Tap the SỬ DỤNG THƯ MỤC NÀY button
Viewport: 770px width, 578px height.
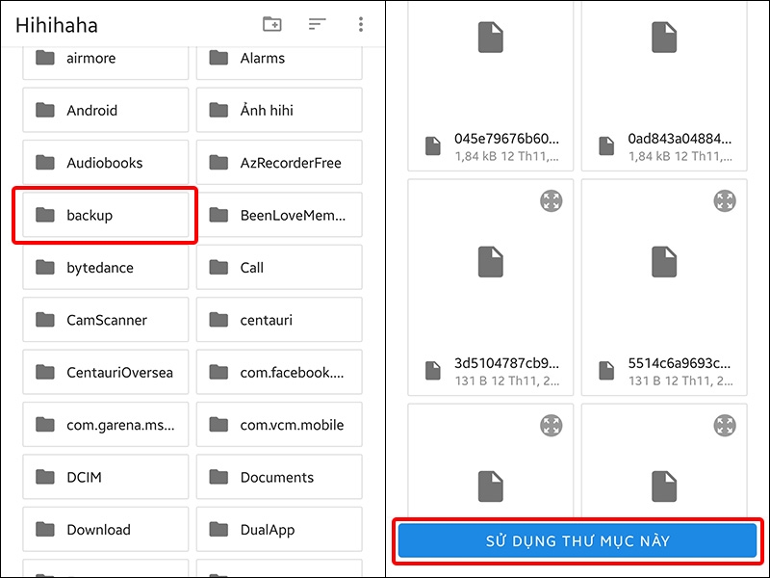pos(577,540)
